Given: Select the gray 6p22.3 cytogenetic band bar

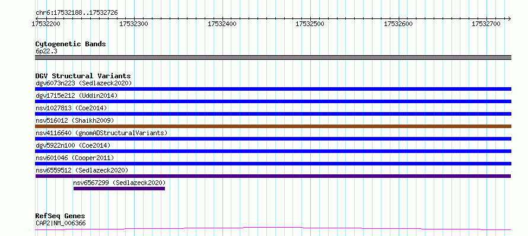Looking at the screenshot, I should point(273,58).
